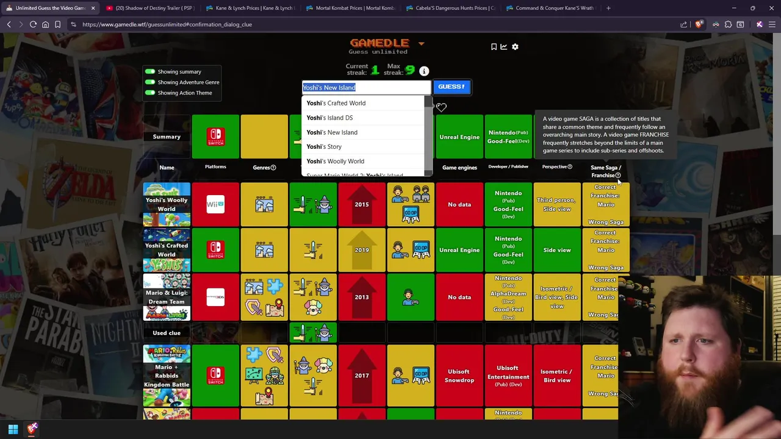Click the Wii U platform icon in Yoshi's Woolly World row
This screenshot has width=781, height=439.
click(215, 204)
